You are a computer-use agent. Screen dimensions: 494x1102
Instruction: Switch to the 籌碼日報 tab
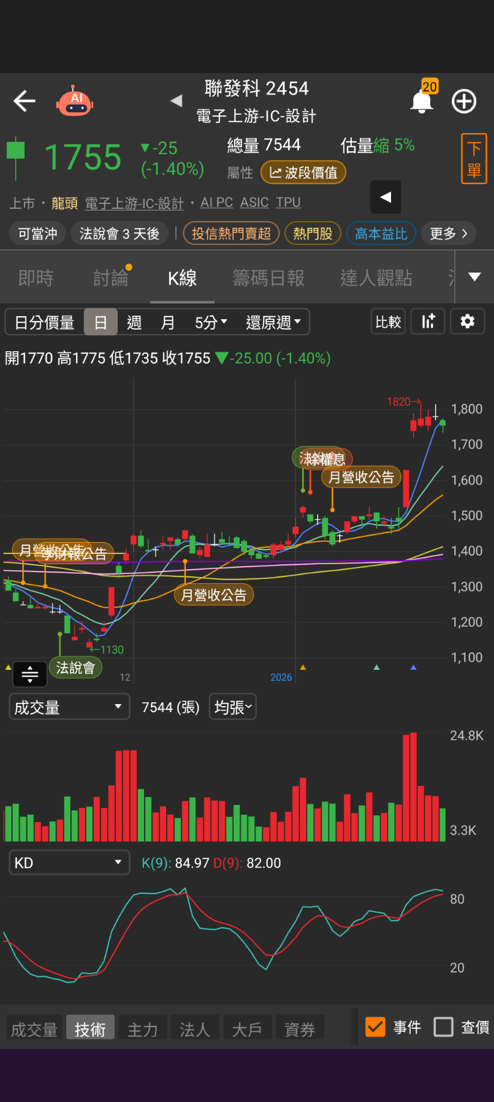(x=268, y=278)
